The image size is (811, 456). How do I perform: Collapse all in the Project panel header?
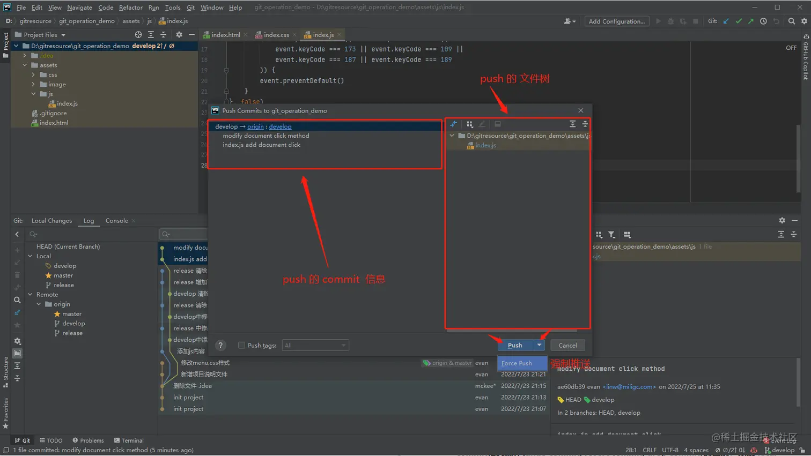point(164,35)
